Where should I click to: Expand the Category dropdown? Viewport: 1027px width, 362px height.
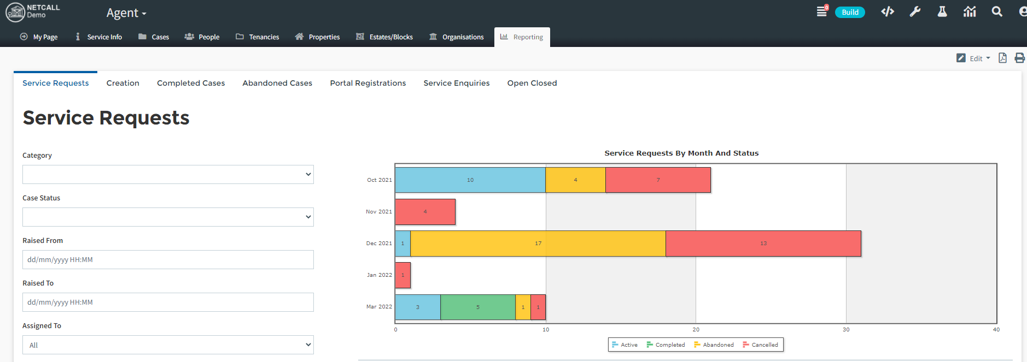click(x=168, y=175)
